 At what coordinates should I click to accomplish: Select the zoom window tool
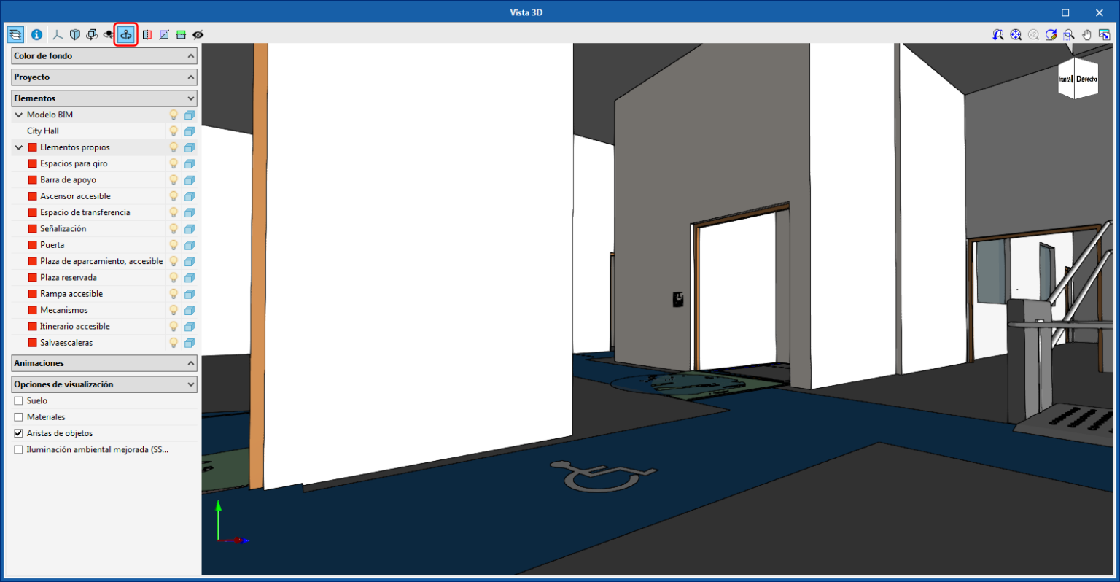pos(1068,34)
